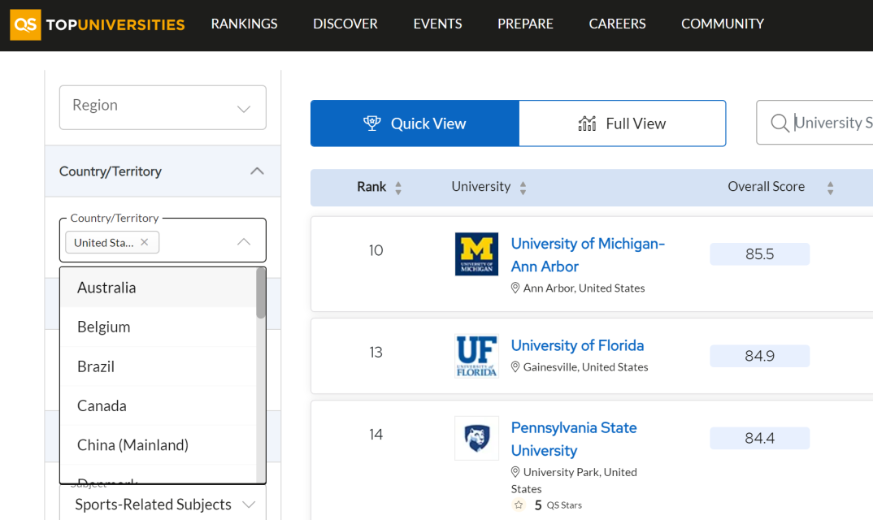Click the university search magnifier icon
The width and height of the screenshot is (873, 520).
coord(780,123)
